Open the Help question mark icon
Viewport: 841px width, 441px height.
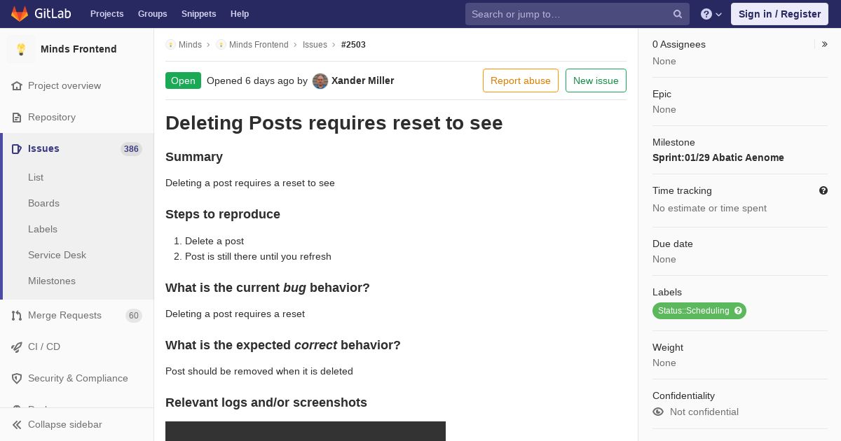pyautogui.click(x=706, y=14)
